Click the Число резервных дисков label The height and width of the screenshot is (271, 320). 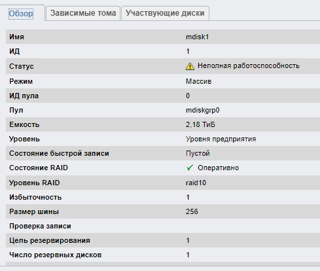tap(56, 255)
